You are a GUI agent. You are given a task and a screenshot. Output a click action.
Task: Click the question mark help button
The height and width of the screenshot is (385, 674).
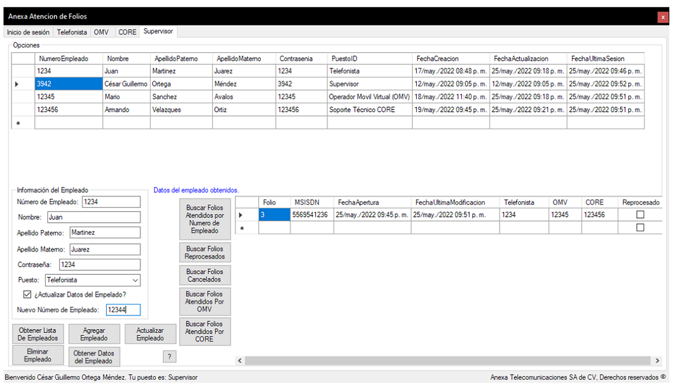point(169,356)
